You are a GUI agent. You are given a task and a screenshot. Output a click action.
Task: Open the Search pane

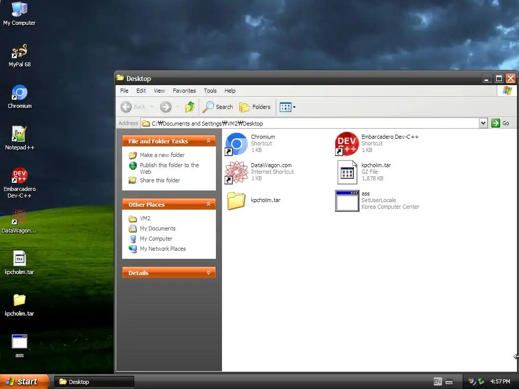pyautogui.click(x=218, y=107)
